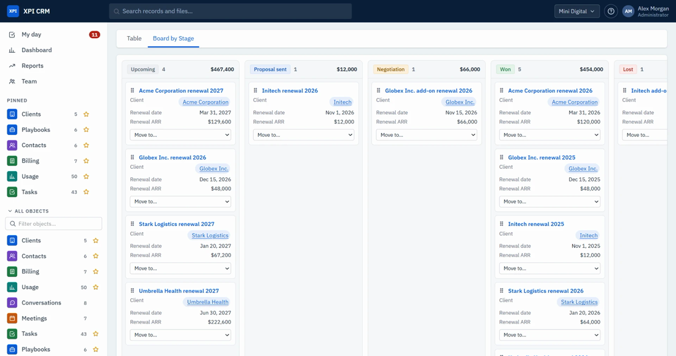Click Conversations chat bubble icon

12,303
